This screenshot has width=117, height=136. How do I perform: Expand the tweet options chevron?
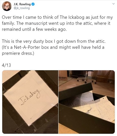click(114, 4)
